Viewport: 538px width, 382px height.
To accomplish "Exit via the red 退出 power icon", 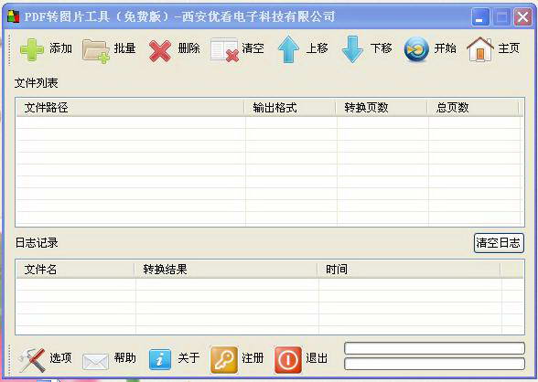I will 288,360.
